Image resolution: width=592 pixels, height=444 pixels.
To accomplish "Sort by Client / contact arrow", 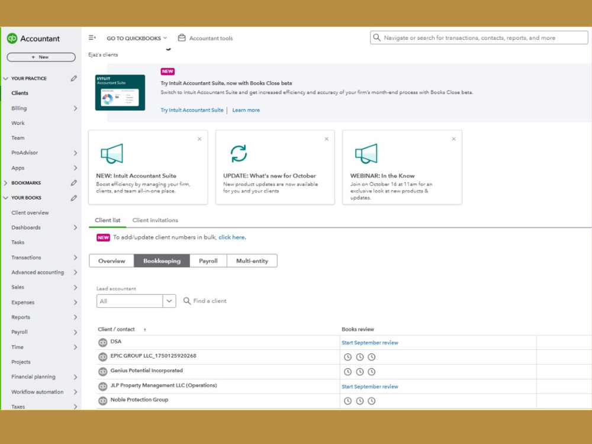I will click(x=144, y=330).
